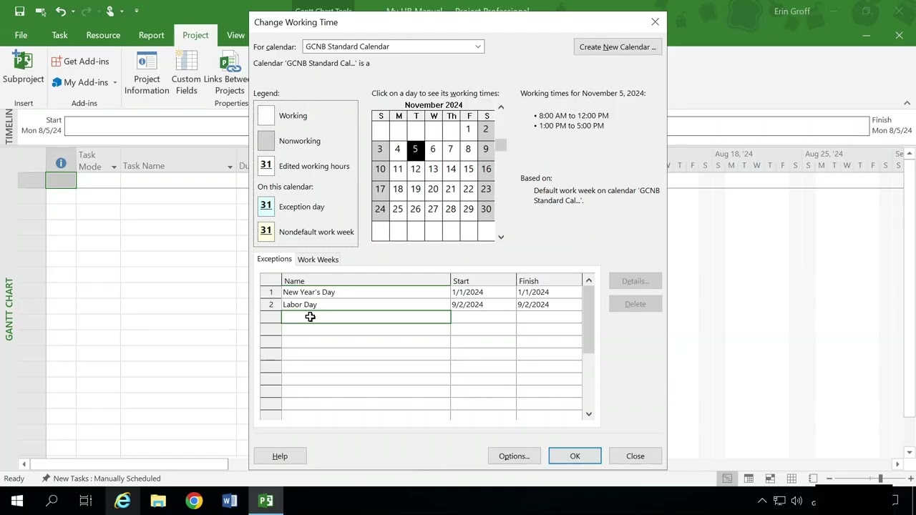Screen dimensions: 916x515
Task: Click the Create New Calendar button
Action: click(618, 47)
